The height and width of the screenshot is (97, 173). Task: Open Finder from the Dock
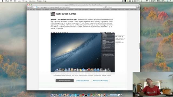[52, 95]
